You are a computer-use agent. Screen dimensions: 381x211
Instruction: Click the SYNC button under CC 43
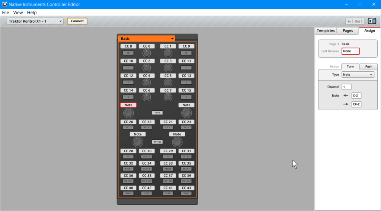pos(186,194)
